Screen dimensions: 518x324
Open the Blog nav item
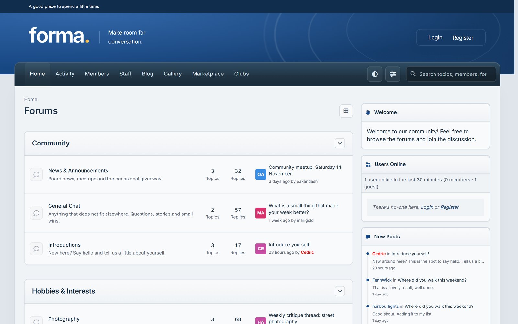click(x=147, y=74)
